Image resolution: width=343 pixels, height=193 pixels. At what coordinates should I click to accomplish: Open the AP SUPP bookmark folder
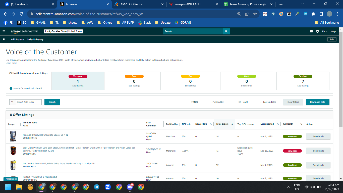(x=125, y=23)
